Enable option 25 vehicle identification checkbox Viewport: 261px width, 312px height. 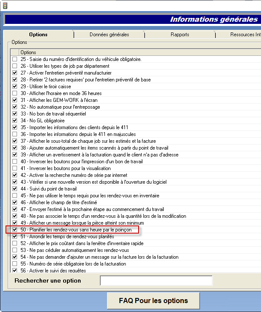click(x=15, y=59)
